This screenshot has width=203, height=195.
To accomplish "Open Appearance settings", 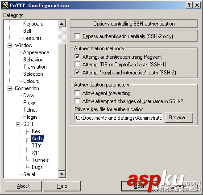I will [x=36, y=52].
